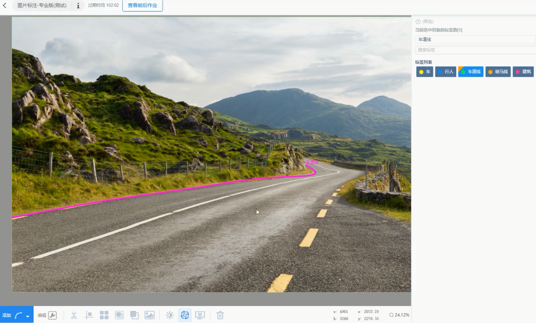Click the back arrow at top left
This screenshot has height=323, width=536.
(5, 5)
